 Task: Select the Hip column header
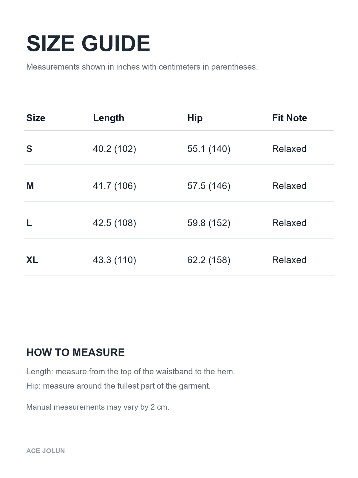(x=195, y=118)
